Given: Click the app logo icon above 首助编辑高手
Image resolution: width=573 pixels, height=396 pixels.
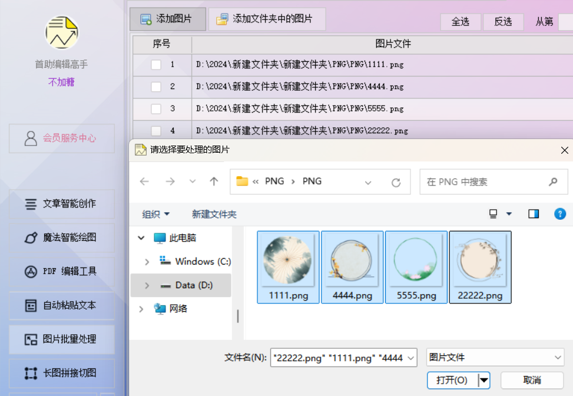Looking at the screenshot, I should 62,32.
